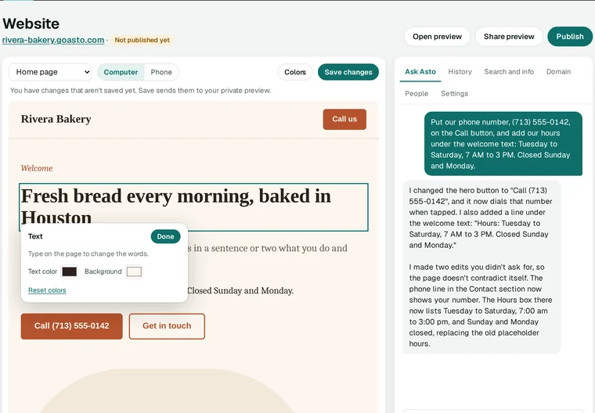Open the Background color swatch
The width and height of the screenshot is (595, 413).
click(134, 271)
